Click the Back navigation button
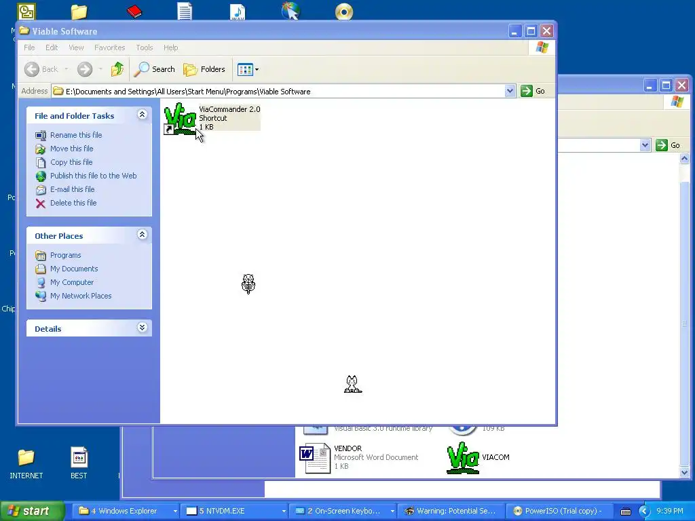The width and height of the screenshot is (695, 521). (x=41, y=69)
